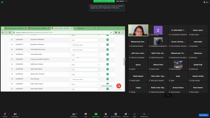The width and height of the screenshot is (210, 118).
Task: Open the Reactions menu
Action: click(126, 115)
